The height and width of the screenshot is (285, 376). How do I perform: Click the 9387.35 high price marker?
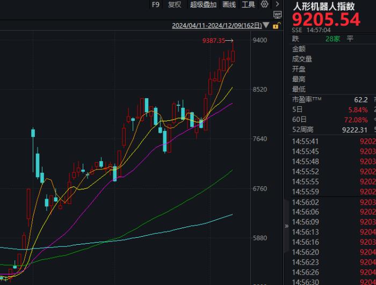coord(214,40)
